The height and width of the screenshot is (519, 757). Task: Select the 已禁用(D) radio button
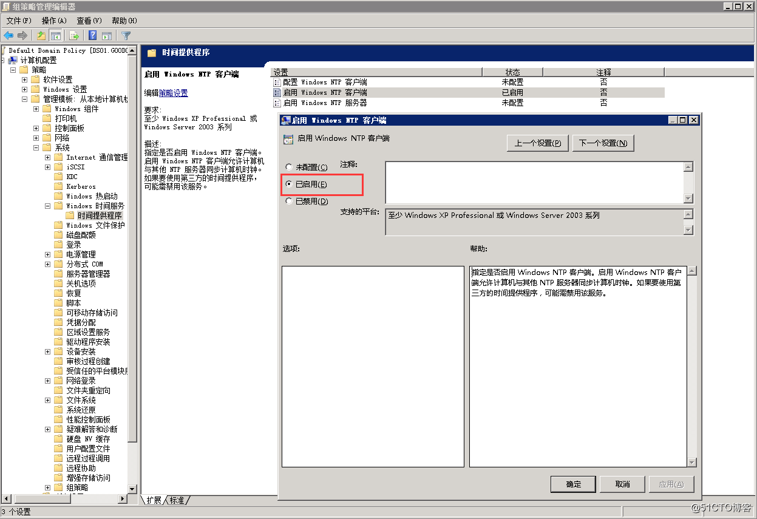tap(289, 201)
